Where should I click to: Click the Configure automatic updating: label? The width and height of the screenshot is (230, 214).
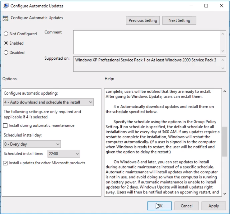click(x=31, y=93)
